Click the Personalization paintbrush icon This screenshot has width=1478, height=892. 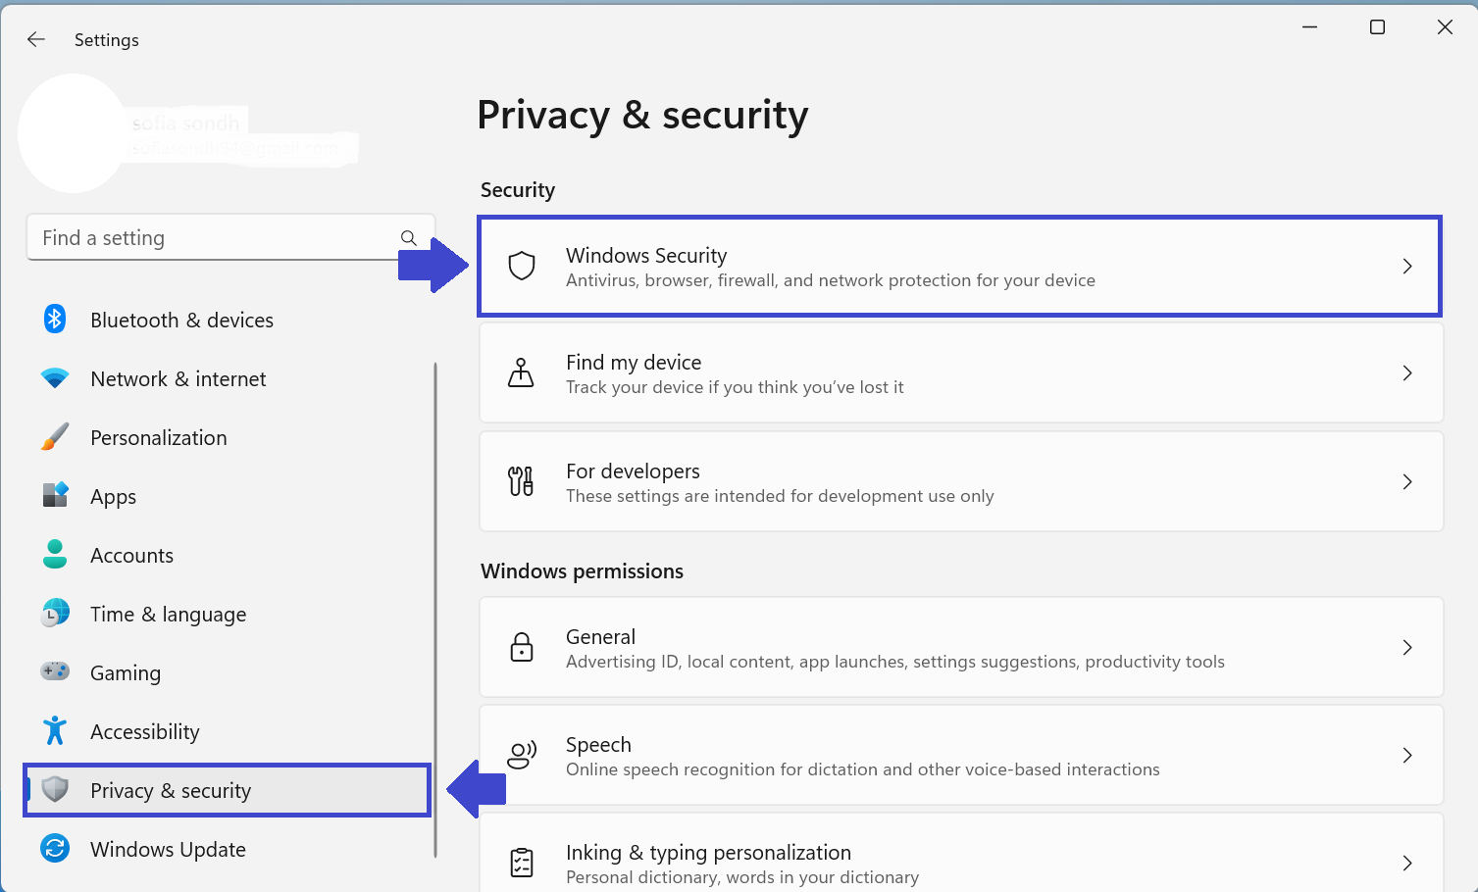[x=55, y=437]
